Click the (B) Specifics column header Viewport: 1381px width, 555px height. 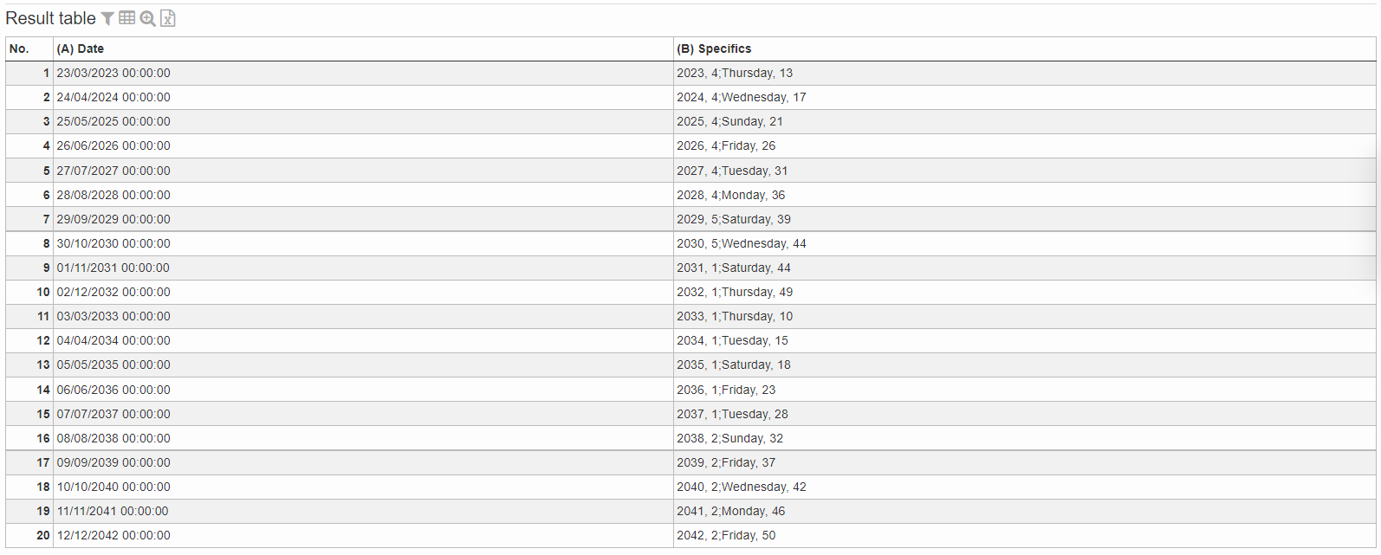tap(714, 48)
